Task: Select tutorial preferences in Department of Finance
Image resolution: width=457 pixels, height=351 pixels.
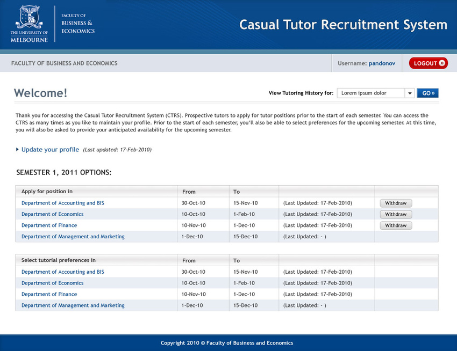Action: click(49, 294)
